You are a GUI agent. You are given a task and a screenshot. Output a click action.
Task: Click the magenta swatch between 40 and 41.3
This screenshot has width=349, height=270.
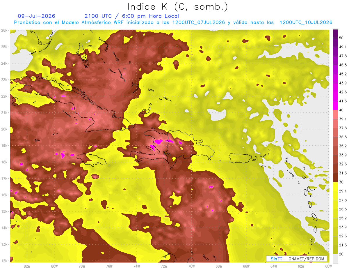click(335, 105)
